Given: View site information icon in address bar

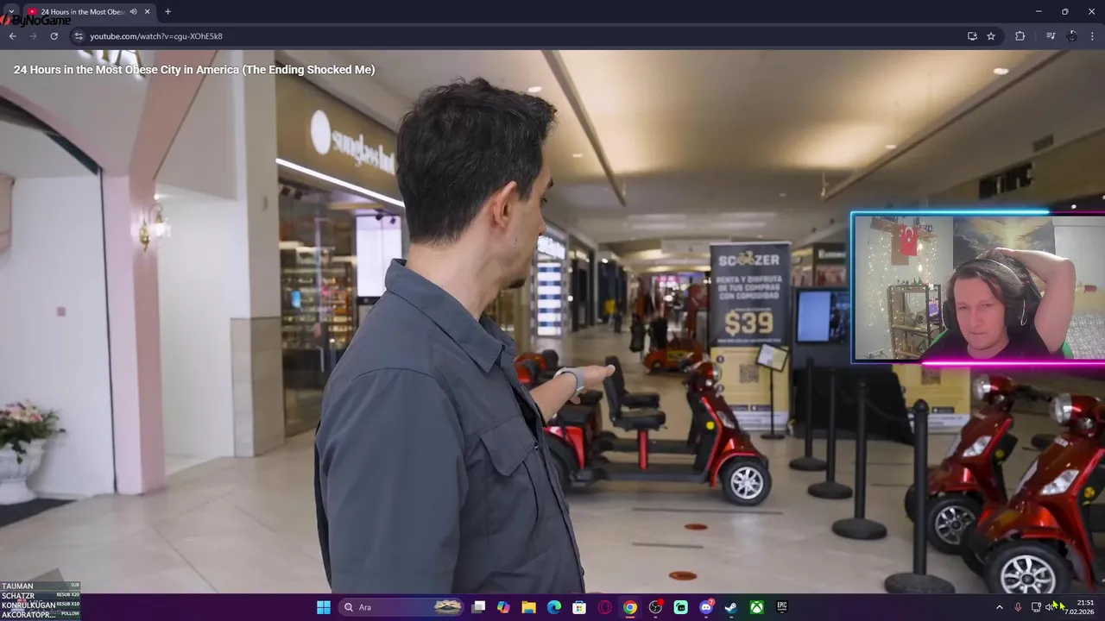Looking at the screenshot, I should 78,36.
